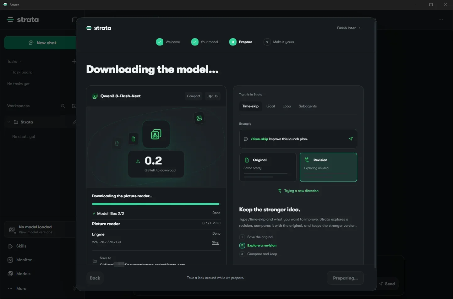Toggle theme sun icon near More
Image resolution: width=453 pixels, height=299 pixels.
point(74,288)
